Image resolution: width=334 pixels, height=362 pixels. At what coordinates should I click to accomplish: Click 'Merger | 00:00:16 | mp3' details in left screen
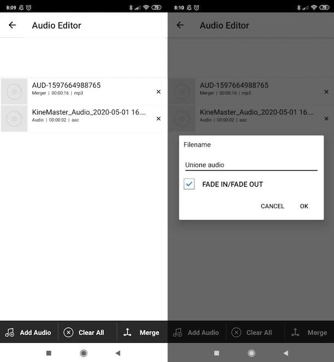click(57, 93)
